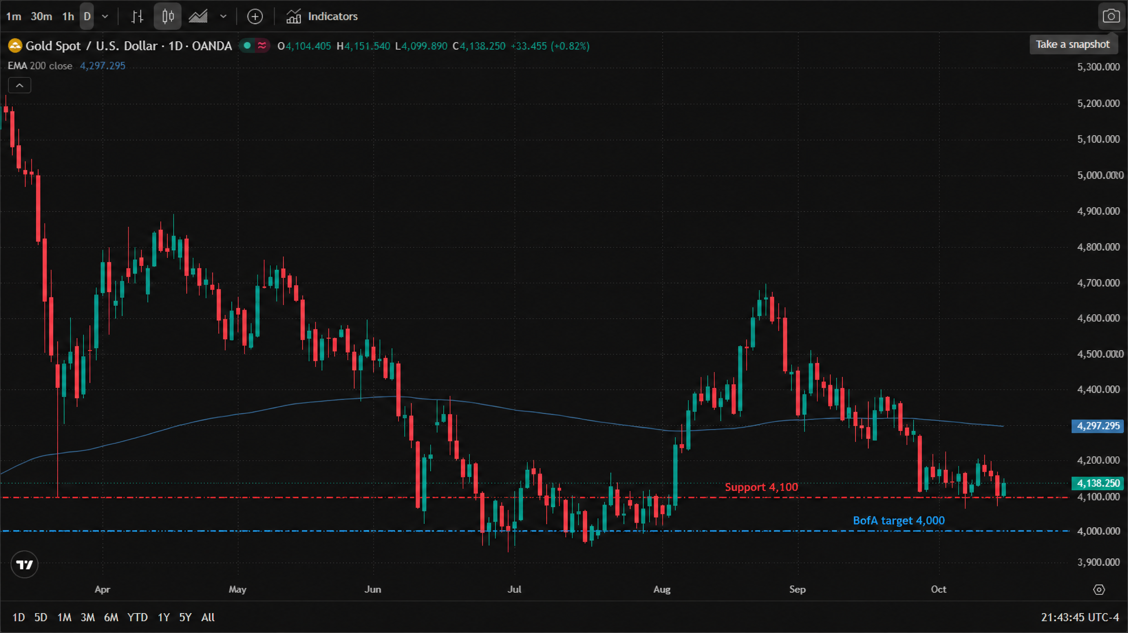The height and width of the screenshot is (633, 1128).
Task: Open the Indicators menu
Action: pos(322,16)
